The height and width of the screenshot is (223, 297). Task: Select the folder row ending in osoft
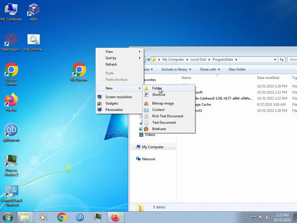tap(246, 92)
